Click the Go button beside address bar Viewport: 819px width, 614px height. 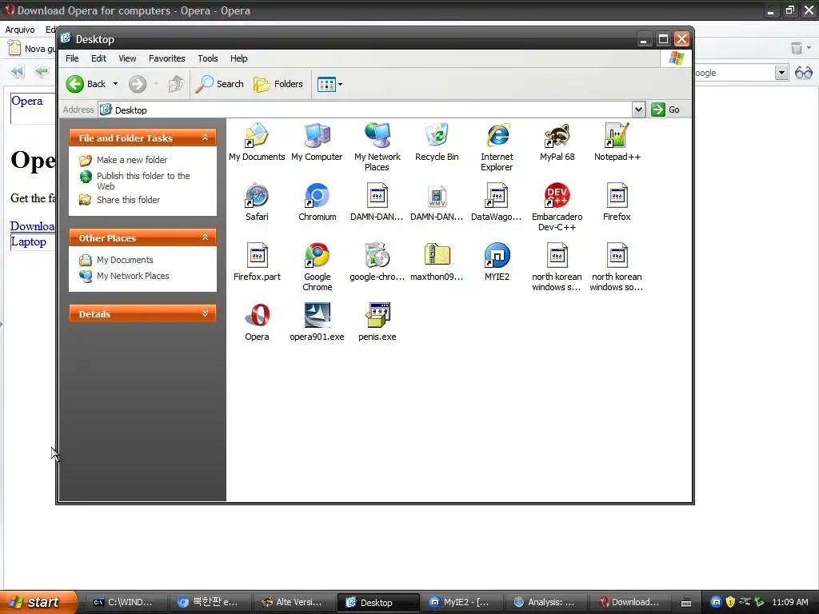pyautogui.click(x=665, y=110)
